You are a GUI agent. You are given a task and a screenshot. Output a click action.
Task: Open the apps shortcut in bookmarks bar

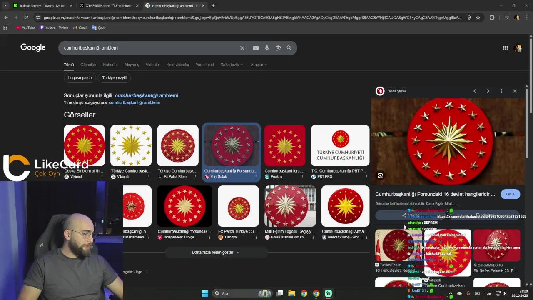5,27
